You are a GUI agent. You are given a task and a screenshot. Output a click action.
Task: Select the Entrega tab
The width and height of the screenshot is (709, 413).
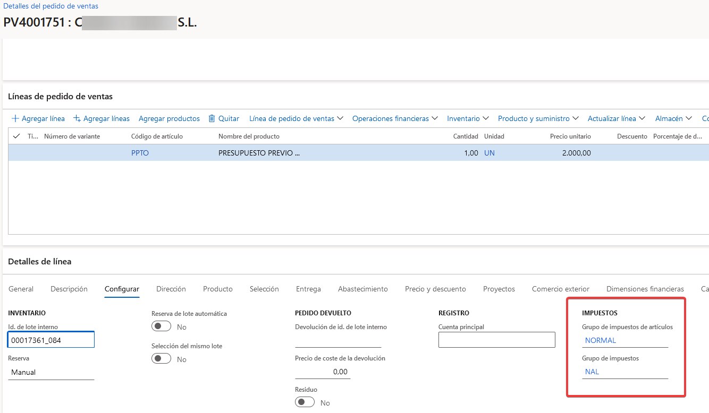[308, 289]
